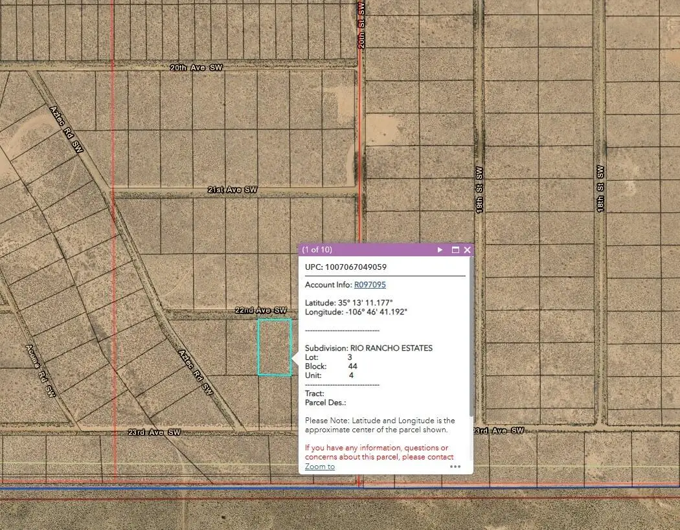Click the 23rd Ave SW label left of the popup

(154, 432)
